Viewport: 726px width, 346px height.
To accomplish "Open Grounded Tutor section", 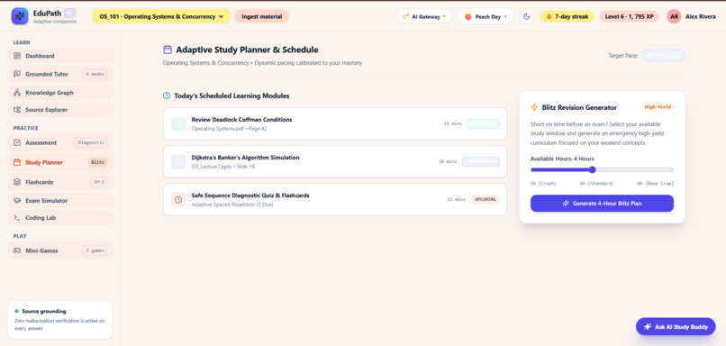I will tap(60, 74).
